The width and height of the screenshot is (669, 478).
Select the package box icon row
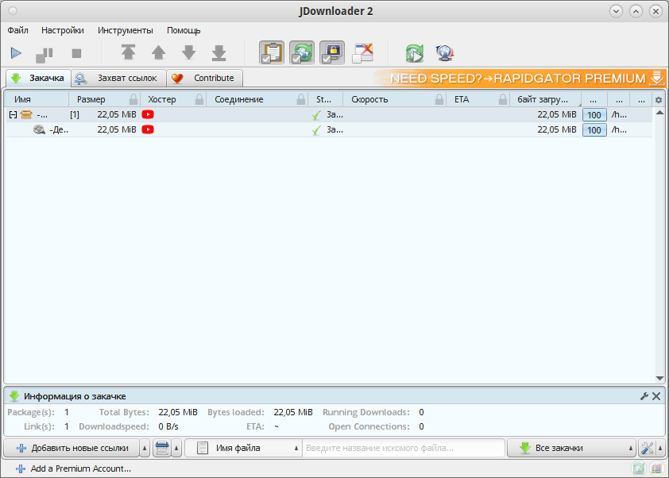pos(26,114)
